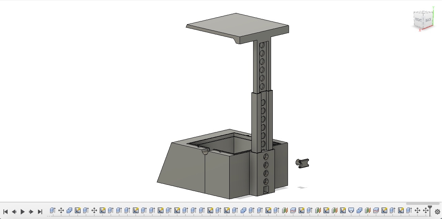Step back one feature in timeline
442x219 pixels.
pyautogui.click(x=14, y=212)
